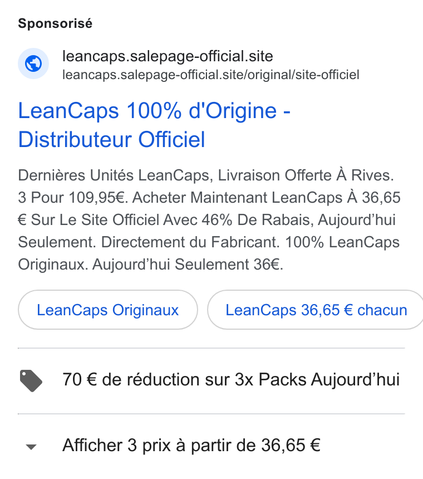Select the LeanCaps Originaux chip
The height and width of the screenshot is (479, 423).
108,310
